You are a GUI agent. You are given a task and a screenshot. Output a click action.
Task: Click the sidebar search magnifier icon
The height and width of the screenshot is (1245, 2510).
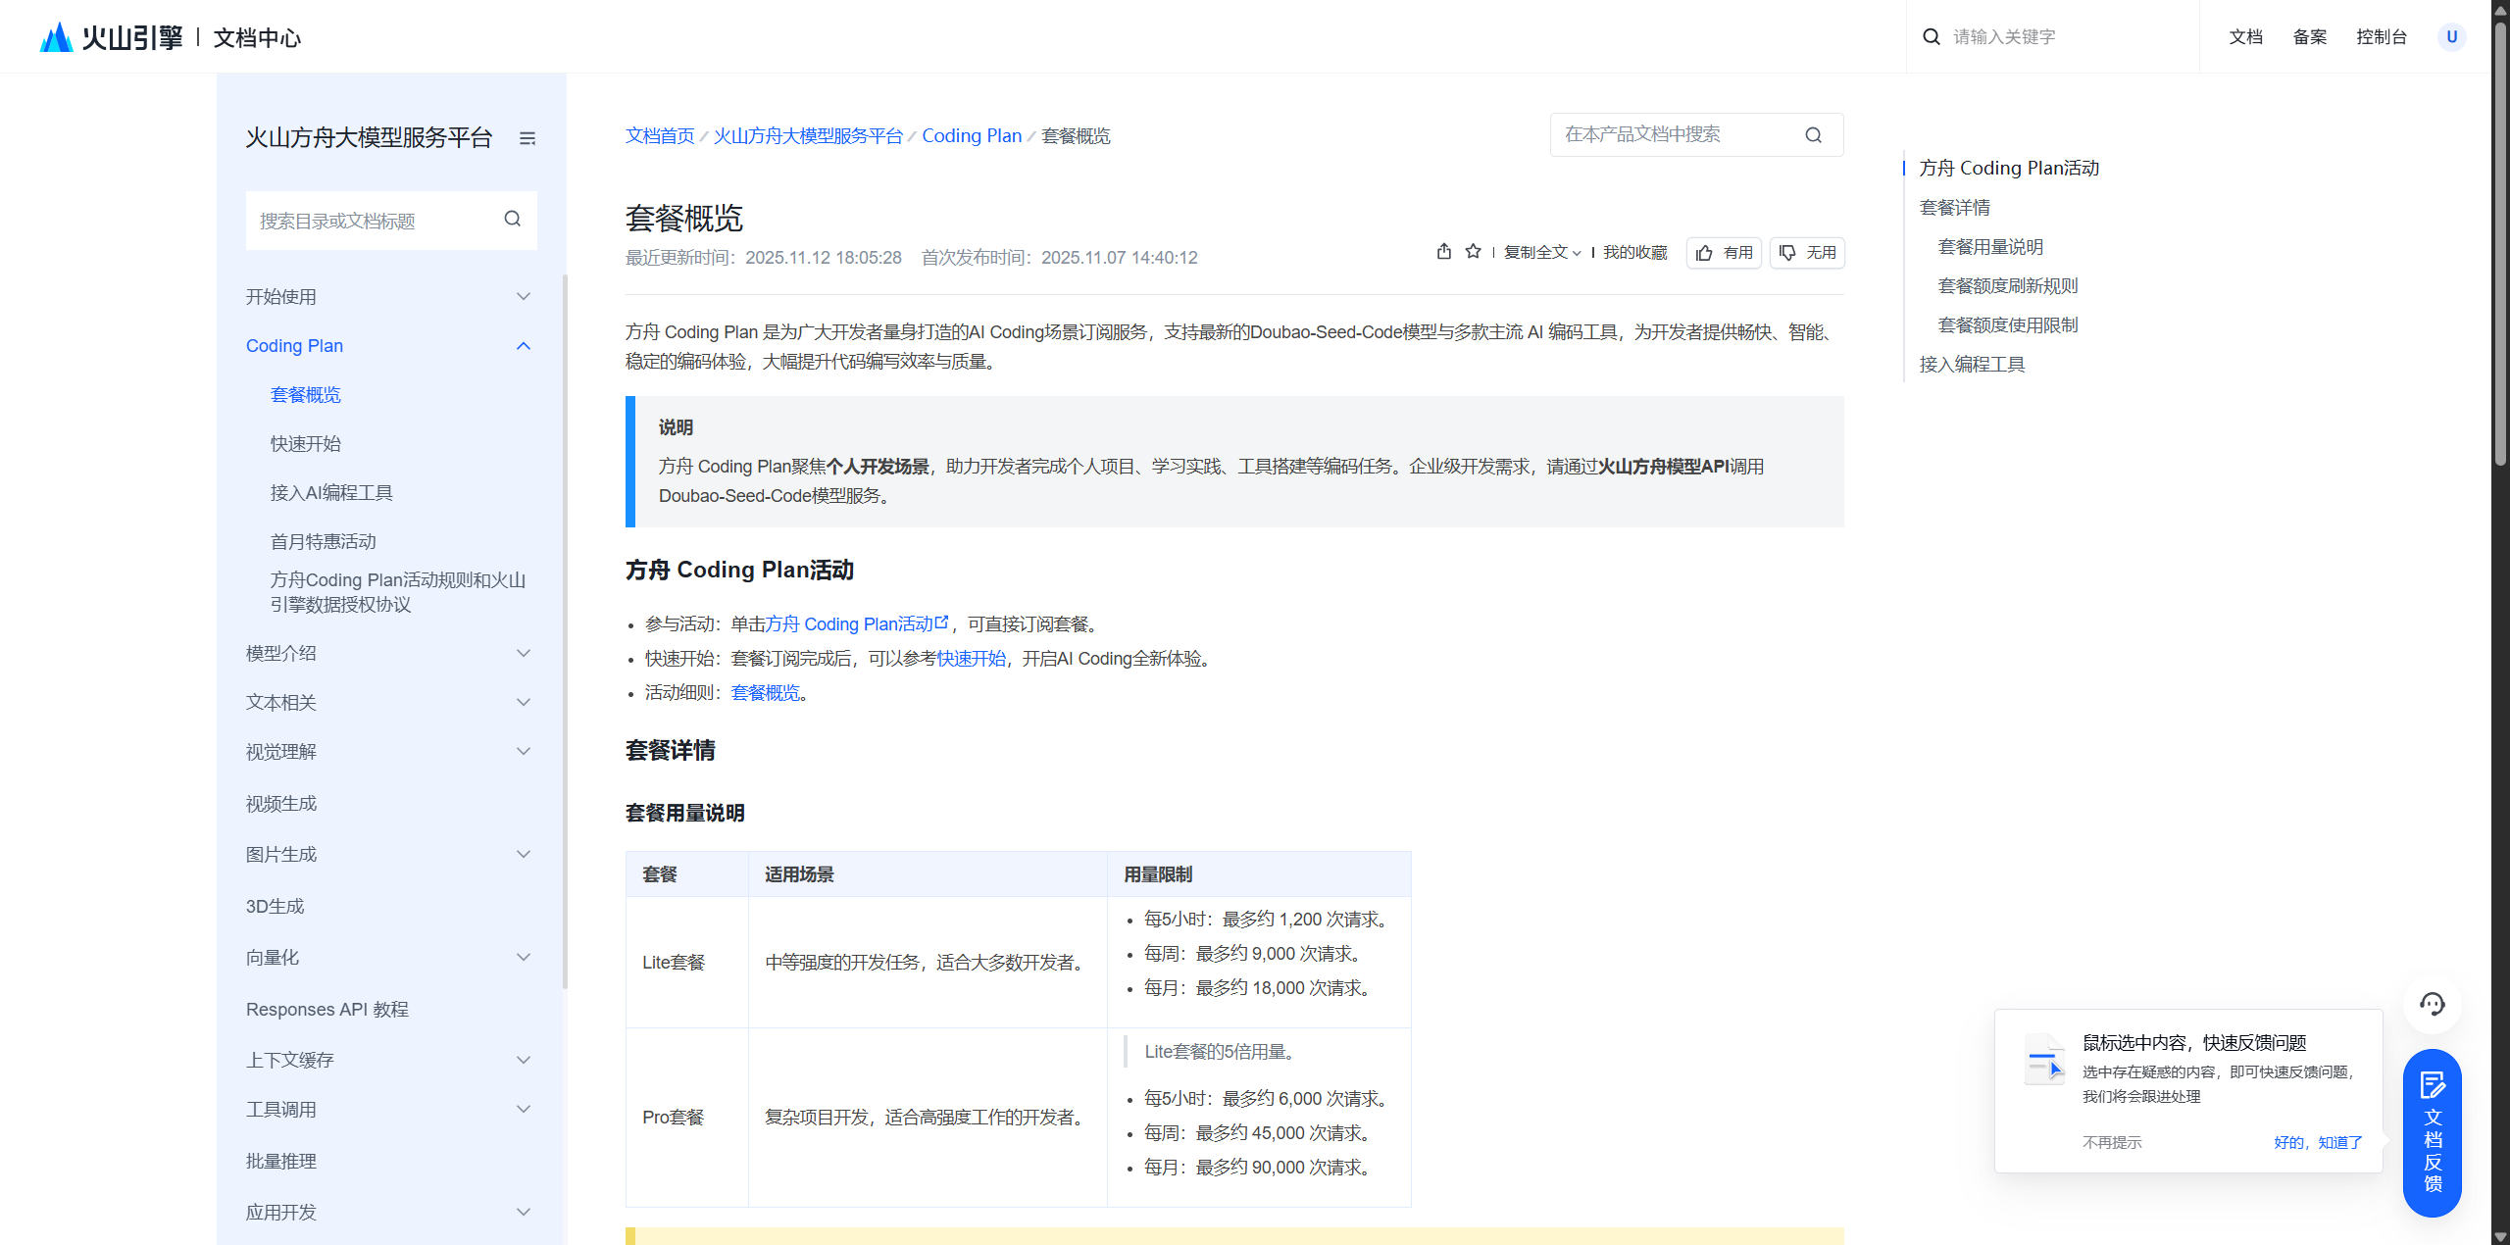tap(512, 219)
